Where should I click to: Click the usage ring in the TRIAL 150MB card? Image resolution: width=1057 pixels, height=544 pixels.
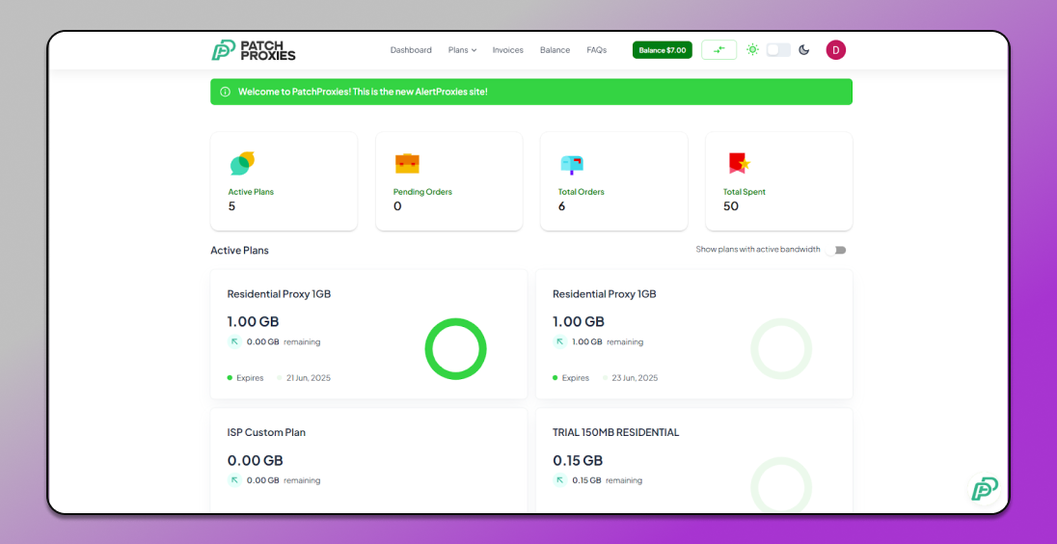pos(781,485)
